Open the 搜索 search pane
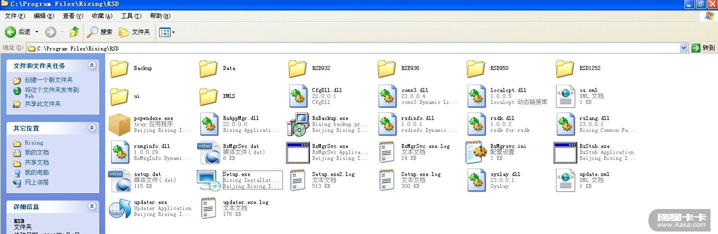Image resolution: width=718 pixels, height=234 pixels. pyautogui.click(x=100, y=32)
